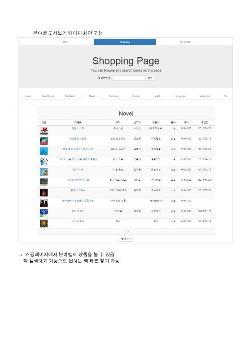Open the Bestseller category tab

pos(70,96)
